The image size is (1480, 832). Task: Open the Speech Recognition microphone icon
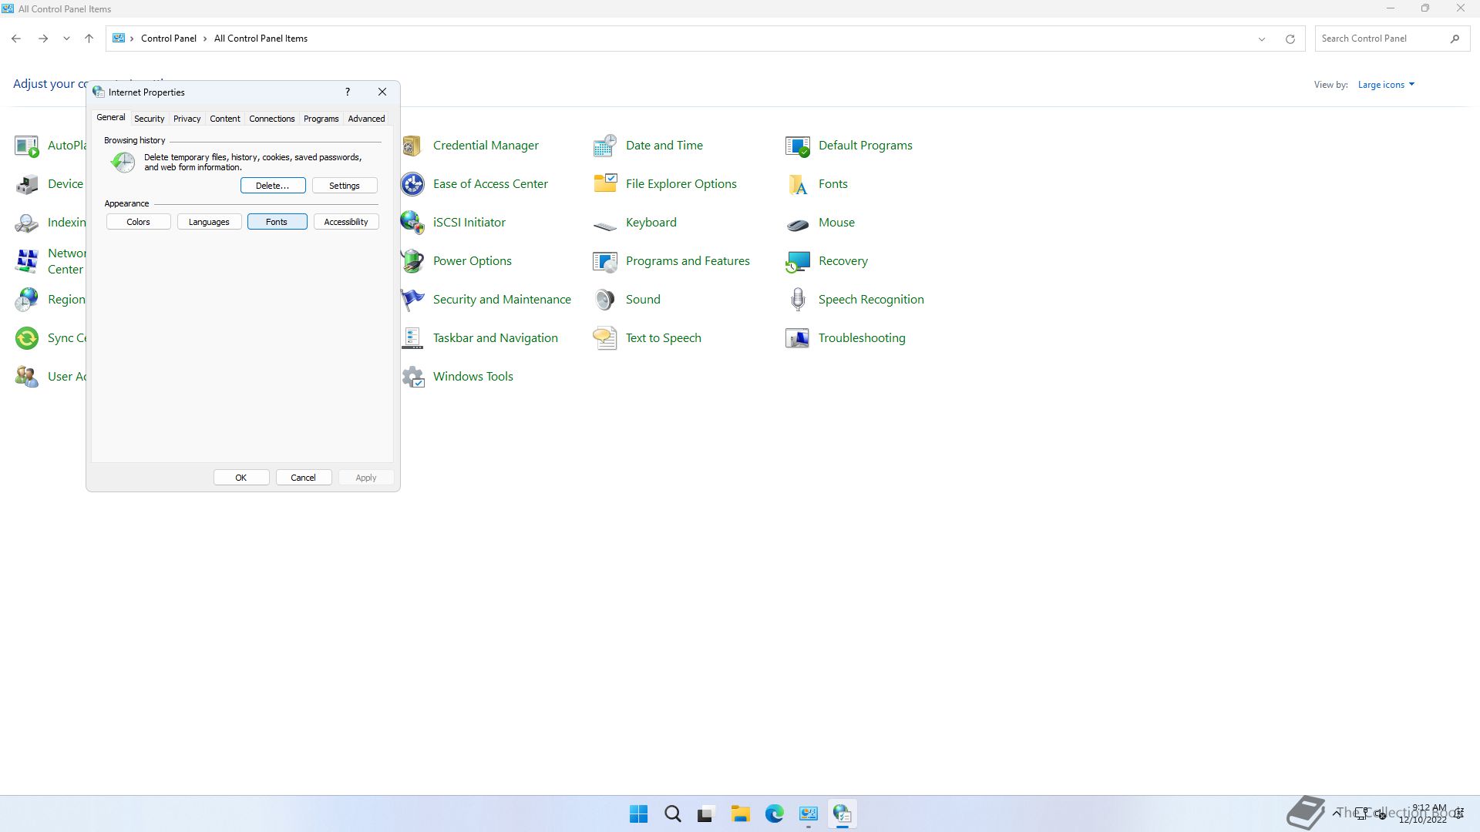(798, 300)
